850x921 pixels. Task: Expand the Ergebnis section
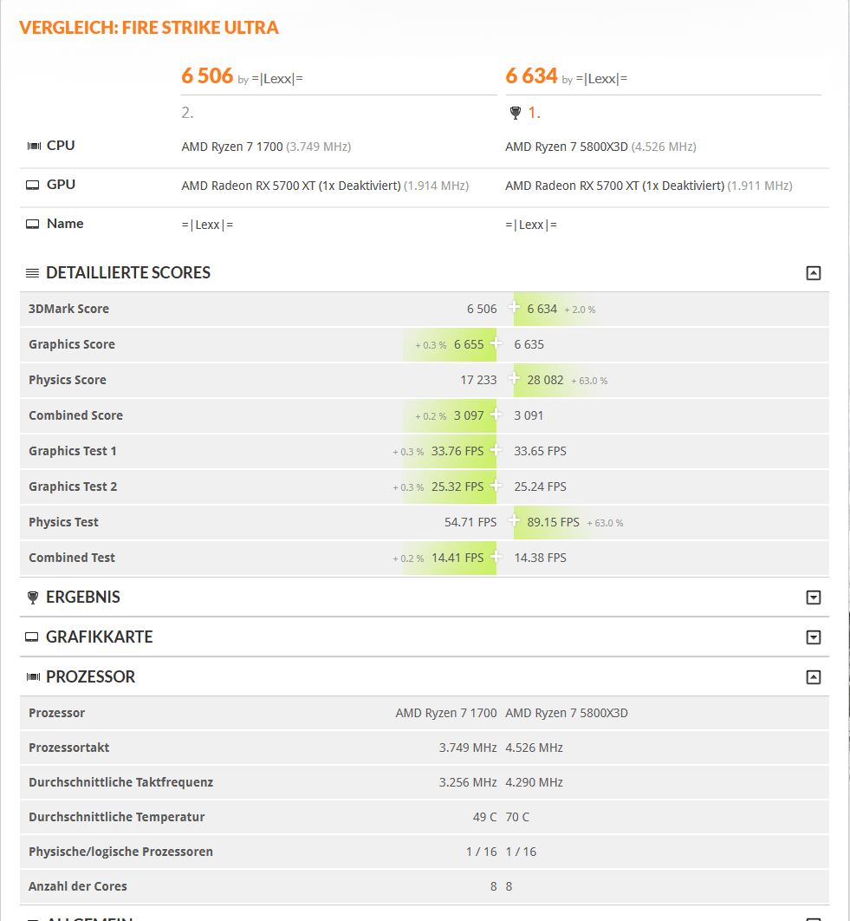tap(813, 598)
